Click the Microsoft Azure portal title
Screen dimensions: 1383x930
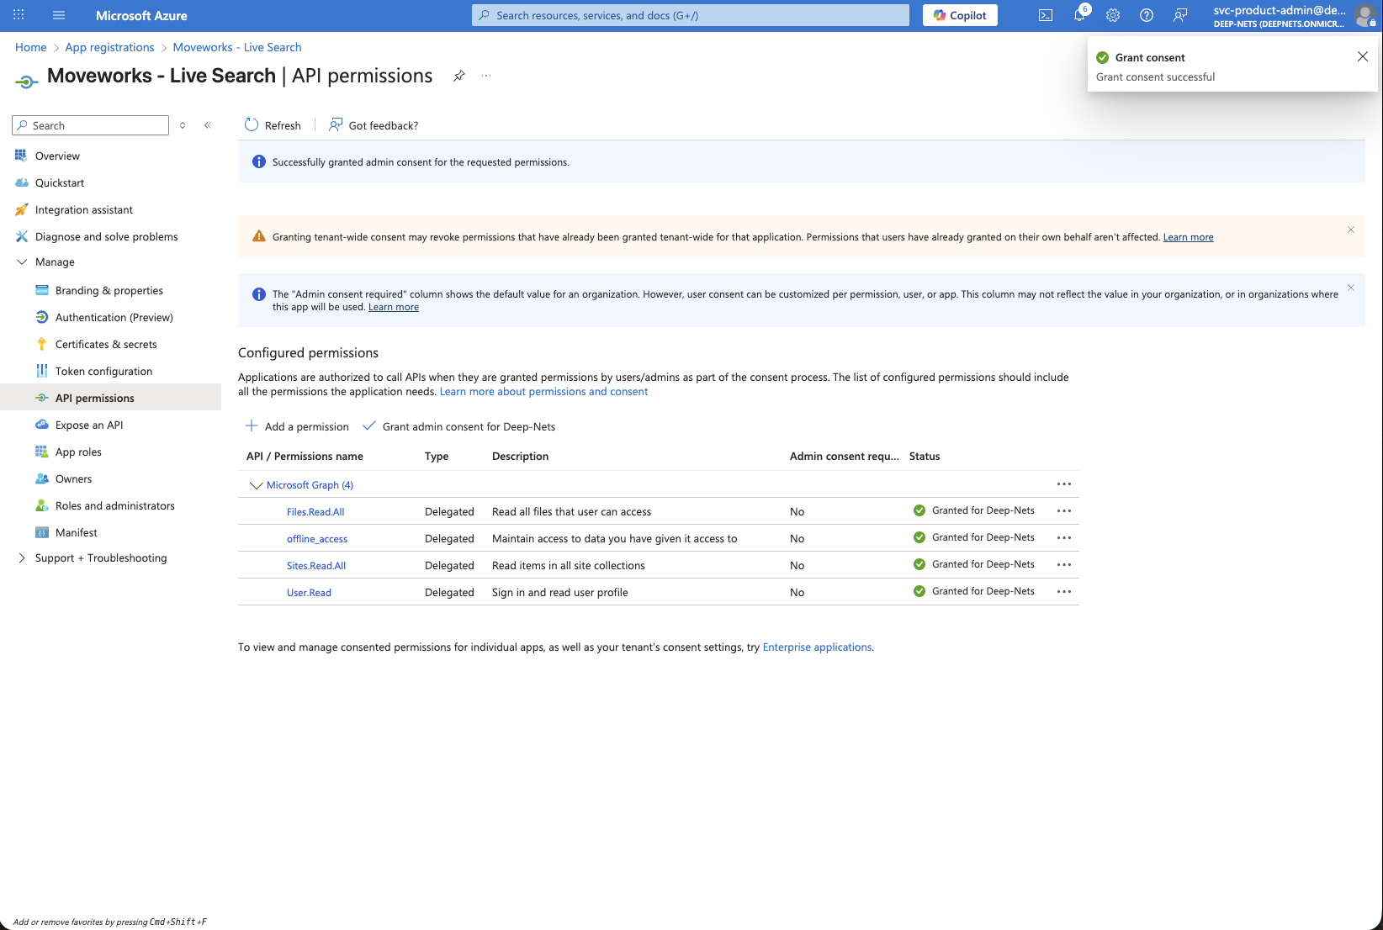pos(141,15)
